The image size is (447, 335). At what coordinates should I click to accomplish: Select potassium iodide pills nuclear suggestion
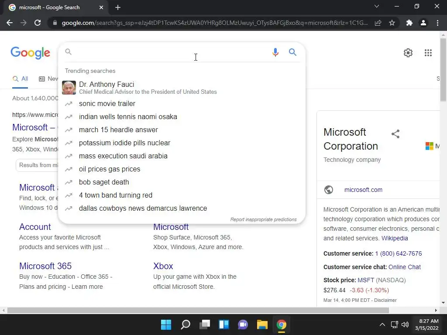tap(182, 143)
